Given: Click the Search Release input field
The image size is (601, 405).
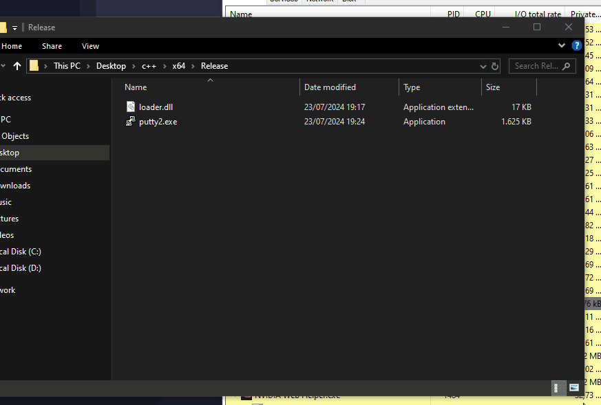Looking at the screenshot, I should click(536, 66).
